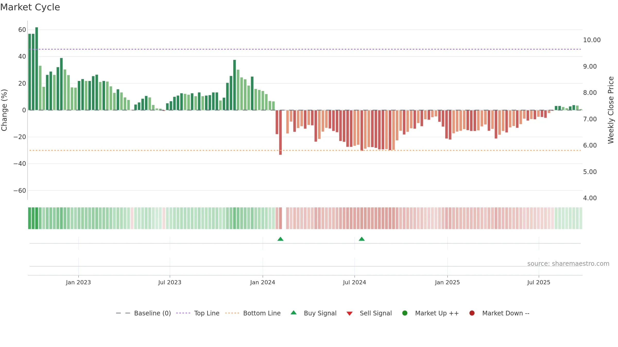Toggle Bottom Line legend entry
The width and height of the screenshot is (618, 347).
(253, 313)
